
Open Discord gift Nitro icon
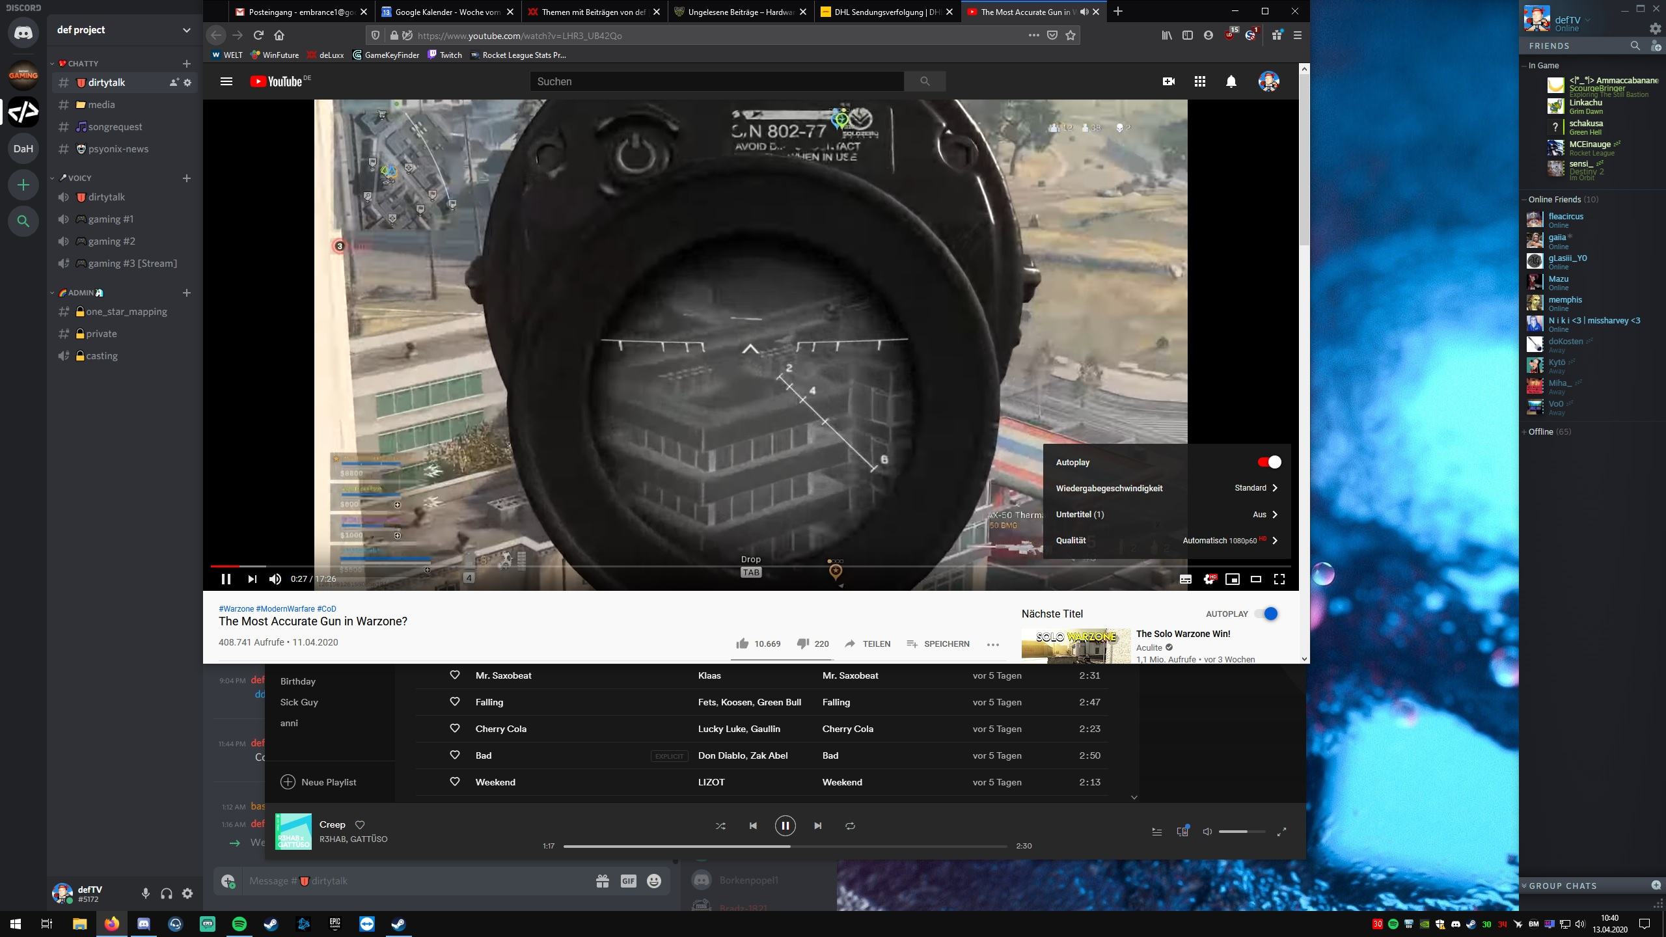[x=603, y=881]
